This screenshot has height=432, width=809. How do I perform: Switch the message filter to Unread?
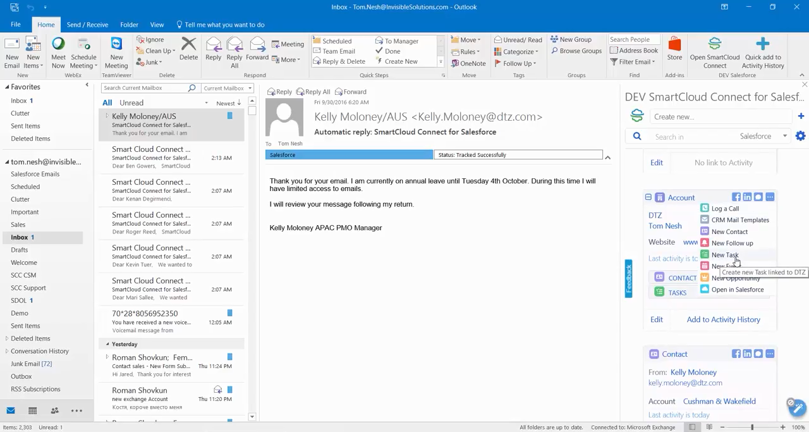coord(131,102)
